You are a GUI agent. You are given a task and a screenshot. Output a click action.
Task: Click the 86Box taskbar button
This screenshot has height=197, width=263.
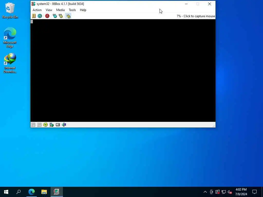pos(57,192)
